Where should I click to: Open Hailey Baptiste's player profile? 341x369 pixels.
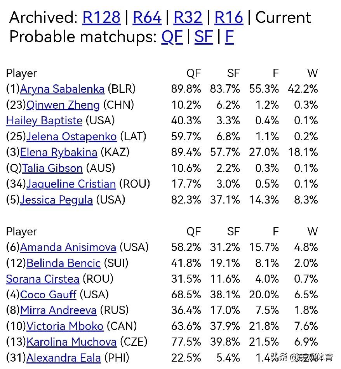44,120
